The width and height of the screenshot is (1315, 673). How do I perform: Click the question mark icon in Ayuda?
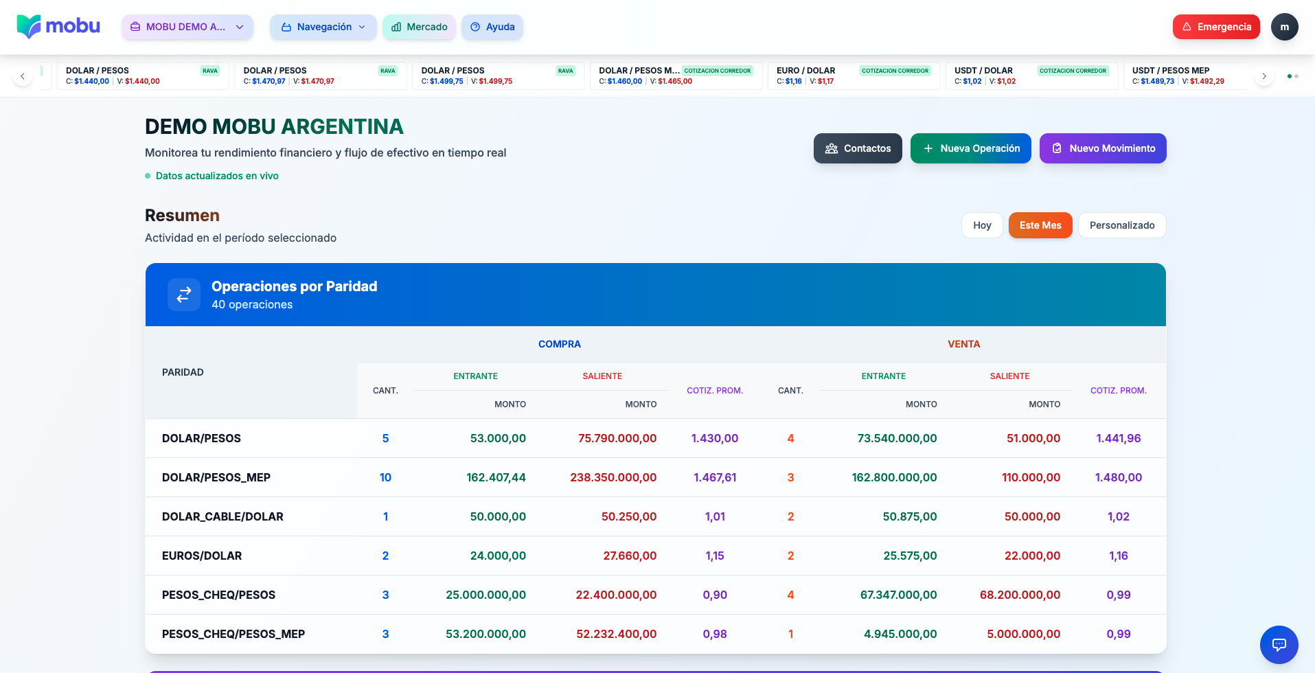[x=474, y=27]
